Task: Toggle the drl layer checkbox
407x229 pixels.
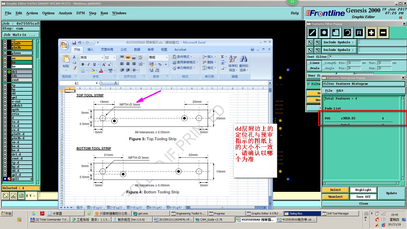Action: 5,72
